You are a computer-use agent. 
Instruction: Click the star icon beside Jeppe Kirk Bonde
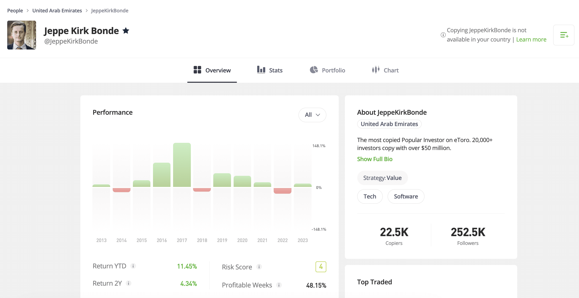click(126, 31)
